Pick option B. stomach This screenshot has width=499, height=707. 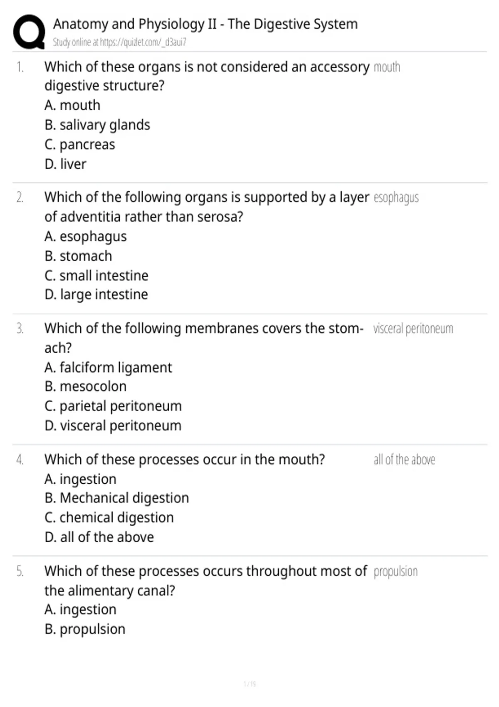tap(78, 256)
